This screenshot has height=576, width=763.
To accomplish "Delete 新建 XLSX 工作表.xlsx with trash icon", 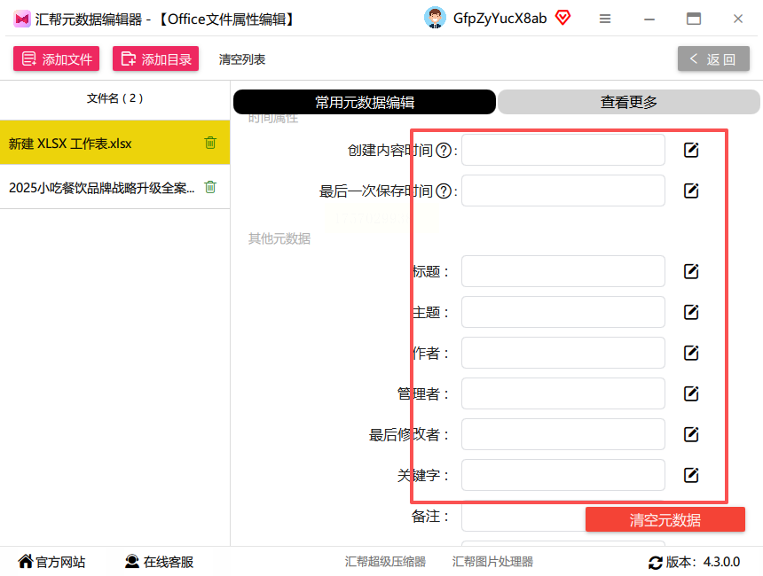I will point(210,143).
